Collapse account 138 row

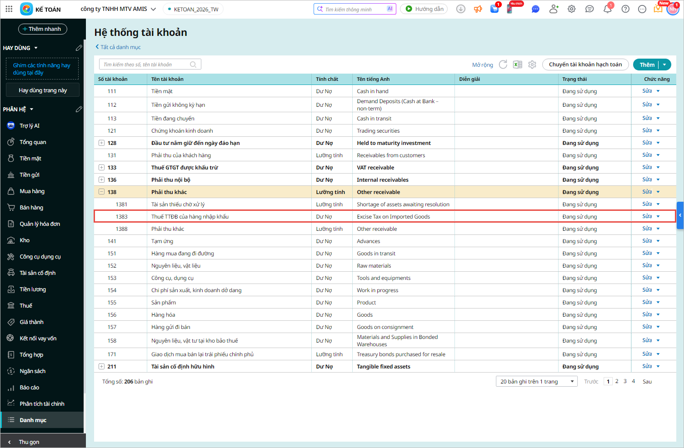click(101, 192)
